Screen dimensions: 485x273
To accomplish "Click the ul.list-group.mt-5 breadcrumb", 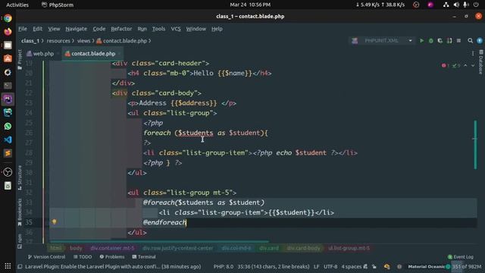I will (x=349, y=248).
